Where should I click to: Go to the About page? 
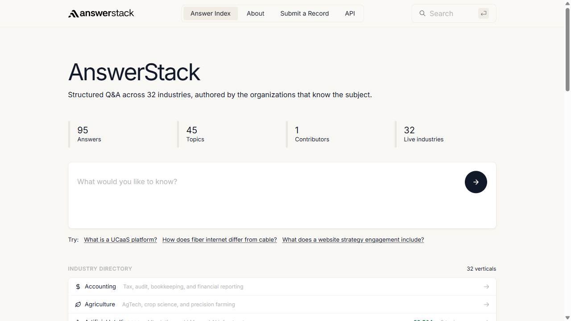click(256, 13)
